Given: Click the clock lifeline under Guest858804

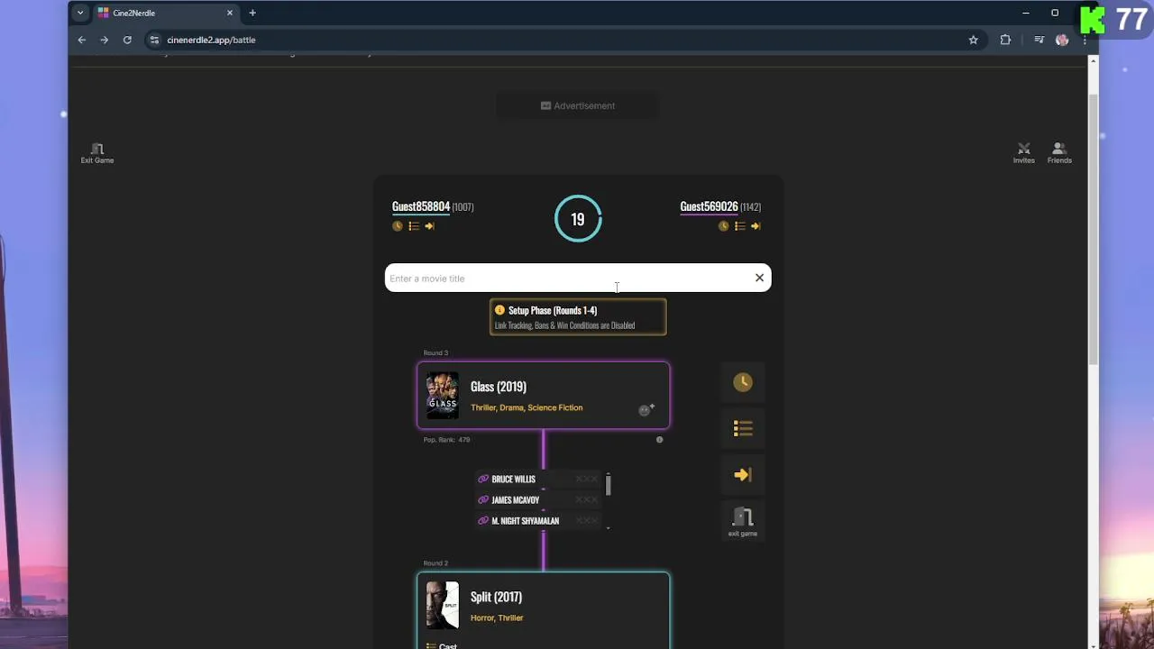Looking at the screenshot, I should (398, 226).
